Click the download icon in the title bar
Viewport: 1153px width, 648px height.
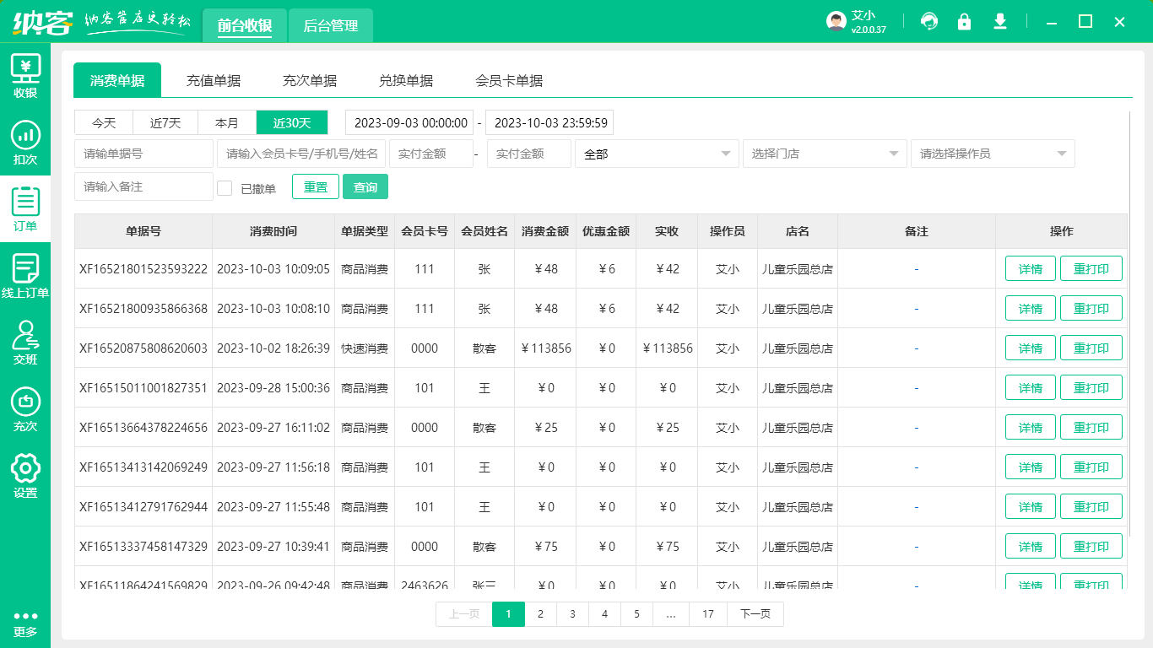pyautogui.click(x=1000, y=21)
